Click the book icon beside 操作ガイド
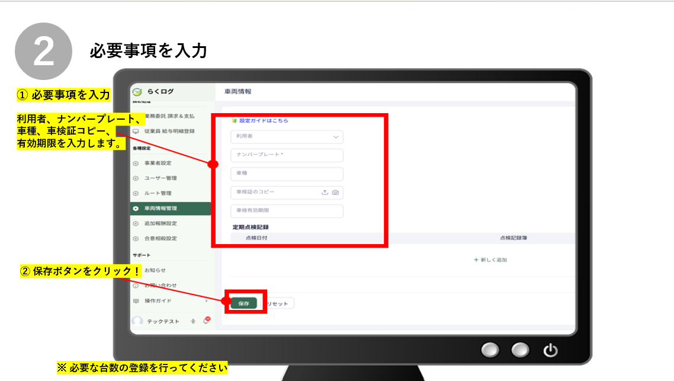 (136, 301)
